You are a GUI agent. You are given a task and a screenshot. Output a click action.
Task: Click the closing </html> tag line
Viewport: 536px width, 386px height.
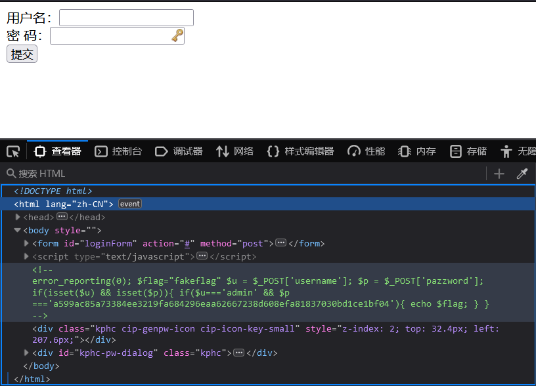pyautogui.click(x=32, y=379)
